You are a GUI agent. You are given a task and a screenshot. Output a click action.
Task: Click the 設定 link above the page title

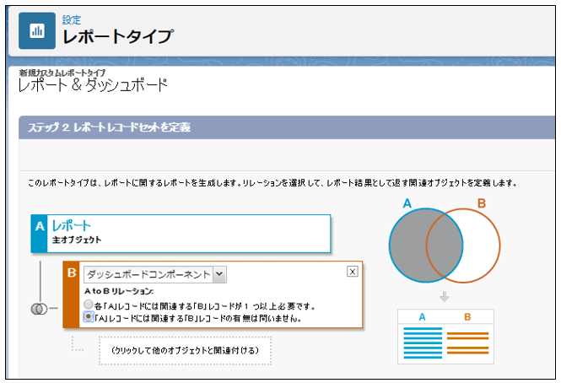coord(72,19)
